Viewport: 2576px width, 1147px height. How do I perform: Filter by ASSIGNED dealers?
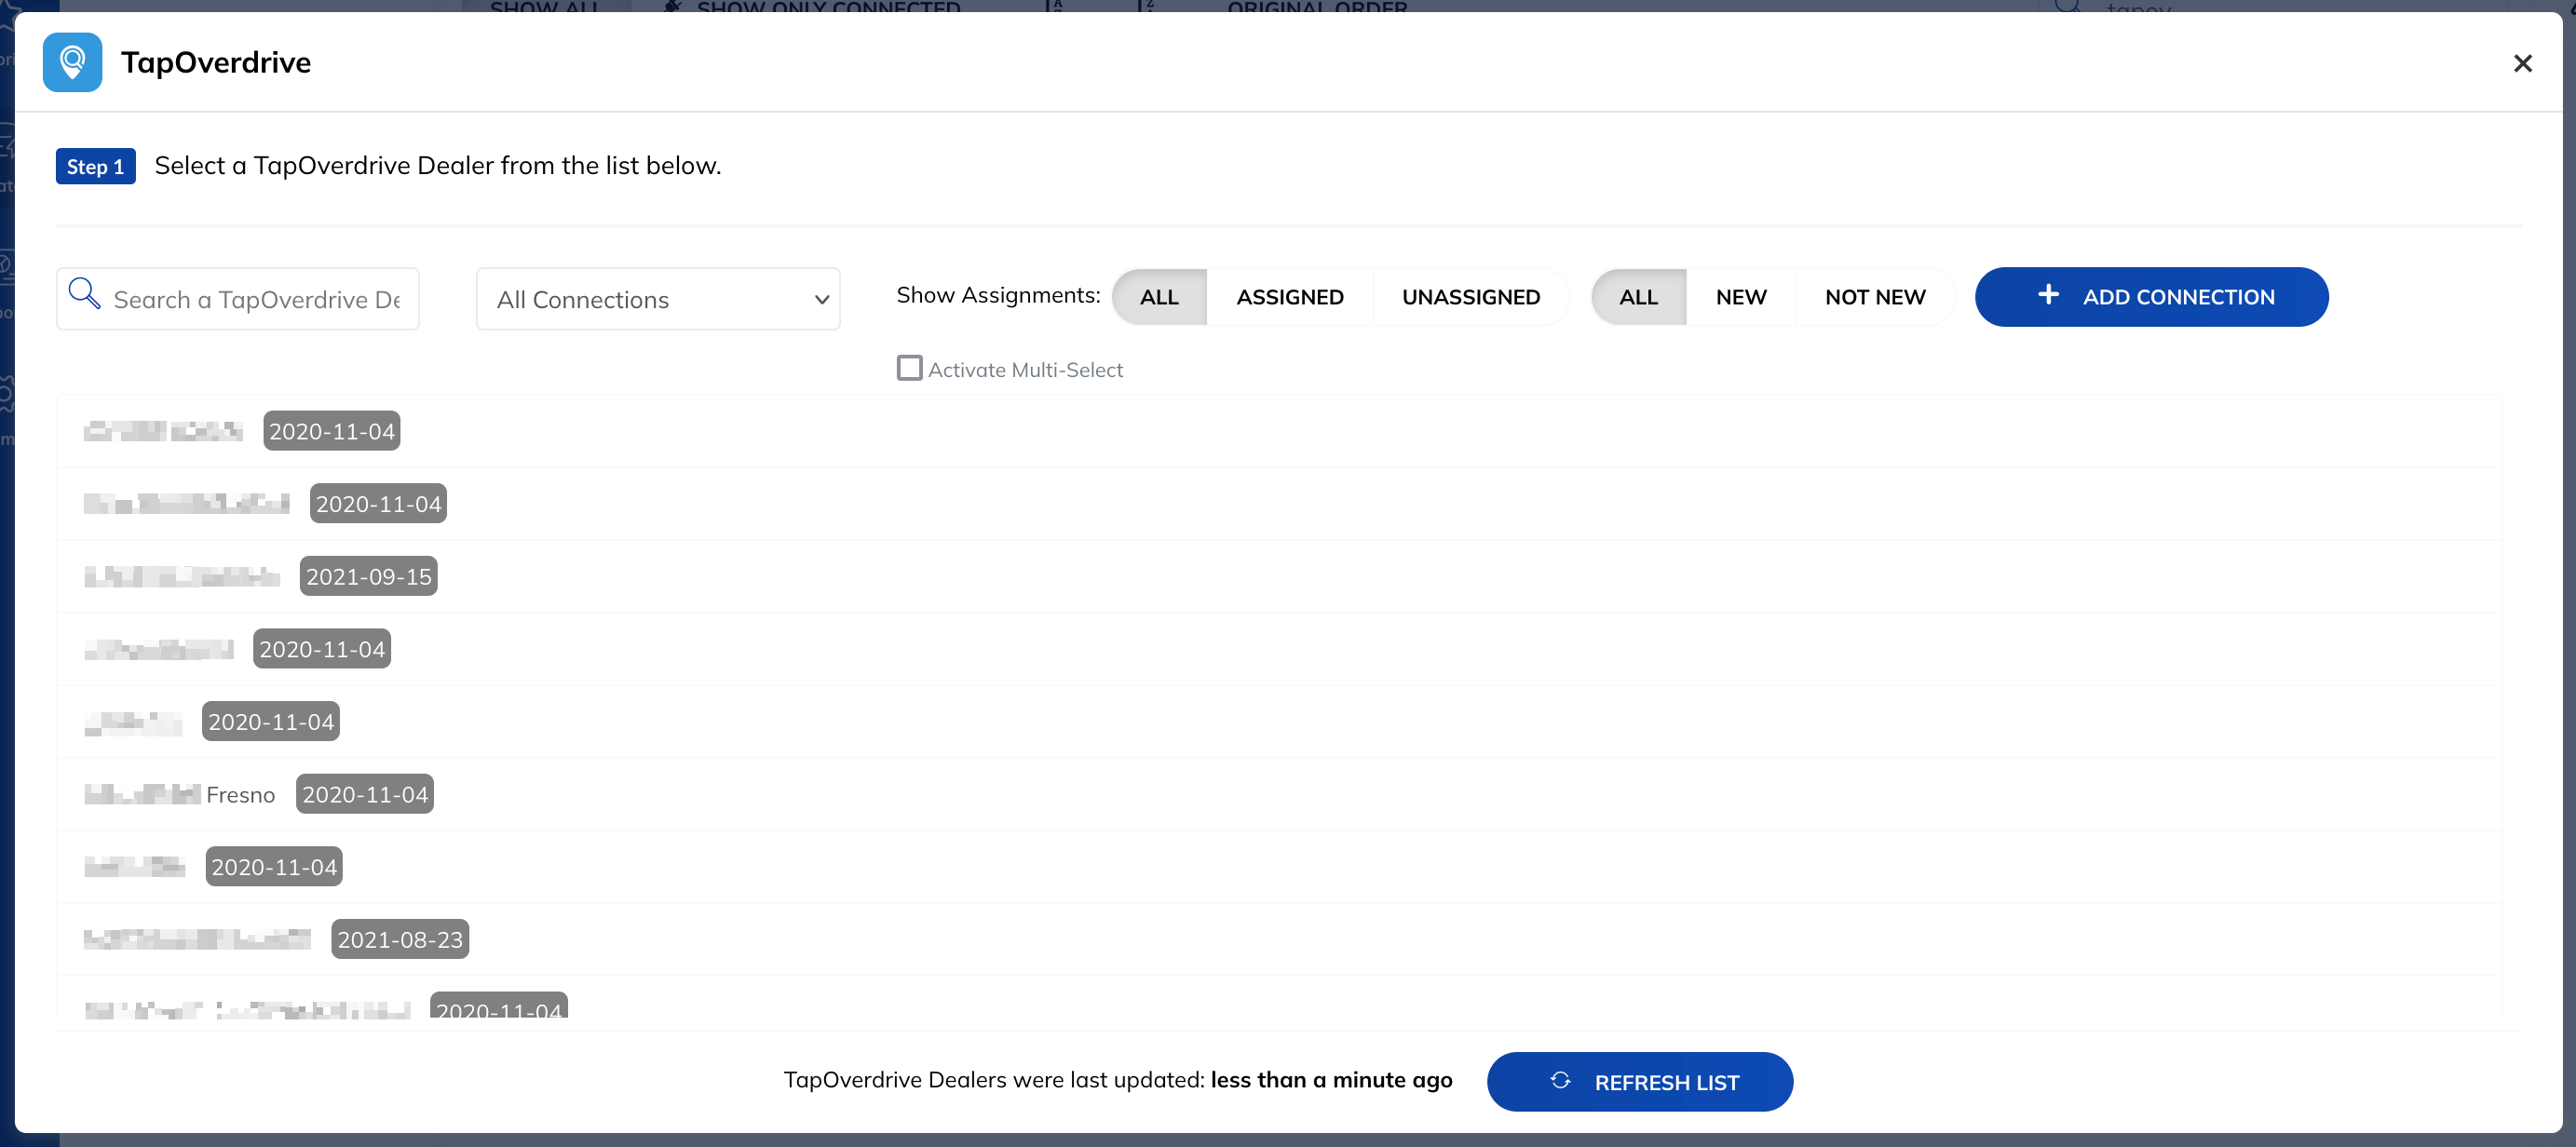tap(1290, 297)
